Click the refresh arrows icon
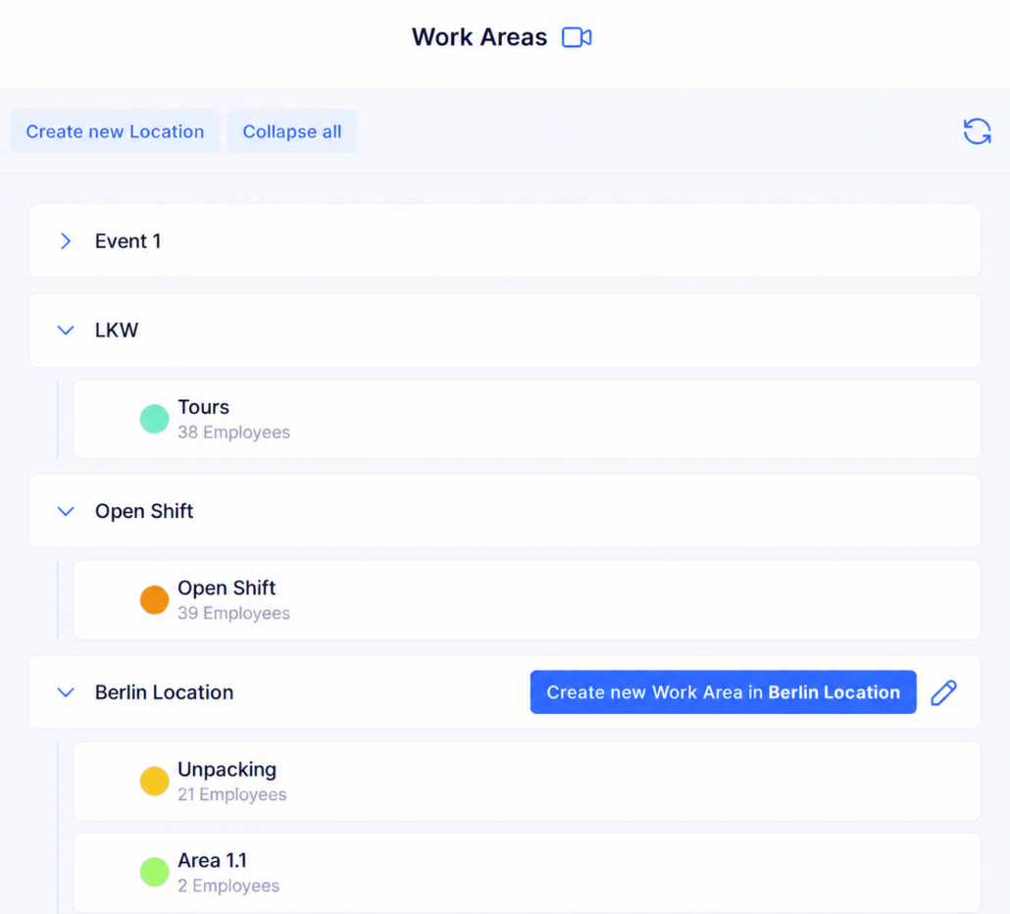 pos(977,131)
